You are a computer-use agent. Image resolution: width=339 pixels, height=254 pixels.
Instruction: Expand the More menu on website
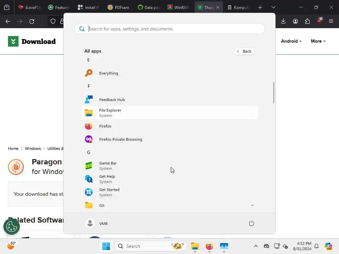click(318, 41)
